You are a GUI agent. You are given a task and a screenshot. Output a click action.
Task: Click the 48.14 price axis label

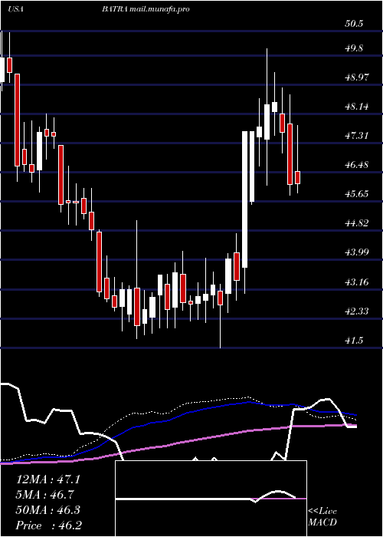(357, 107)
